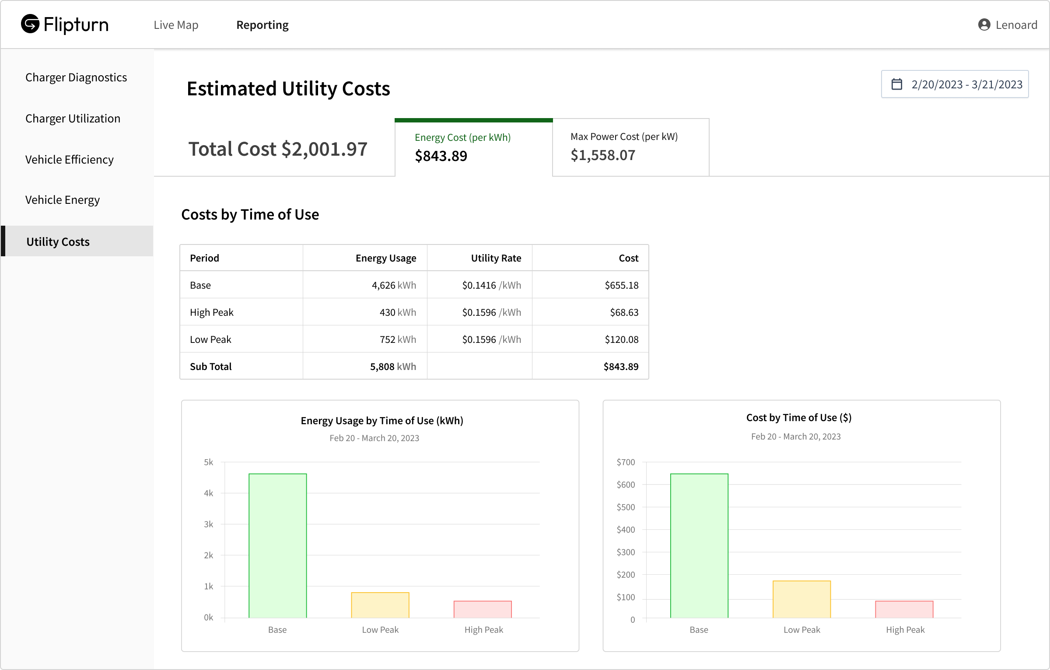The width and height of the screenshot is (1050, 670).
Task: Click the Lenoard user avatar icon
Action: click(984, 25)
